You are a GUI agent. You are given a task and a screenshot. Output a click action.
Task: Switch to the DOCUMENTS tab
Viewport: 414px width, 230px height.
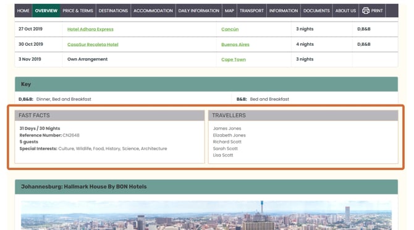point(316,11)
